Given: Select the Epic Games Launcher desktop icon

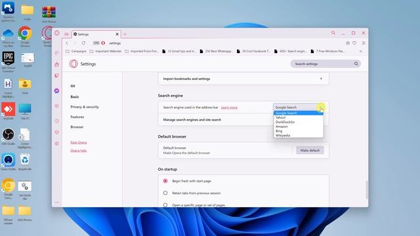Looking at the screenshot, I should [x=9, y=62].
